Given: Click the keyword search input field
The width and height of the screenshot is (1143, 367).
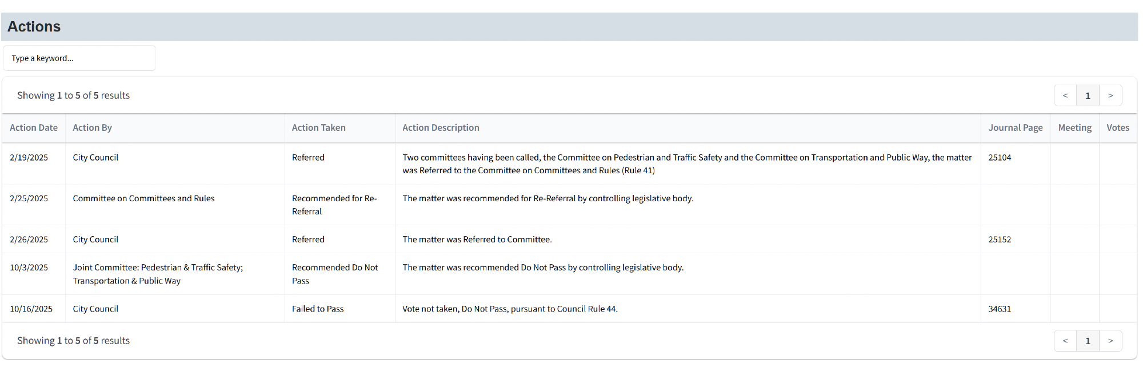Looking at the screenshot, I should point(79,58).
